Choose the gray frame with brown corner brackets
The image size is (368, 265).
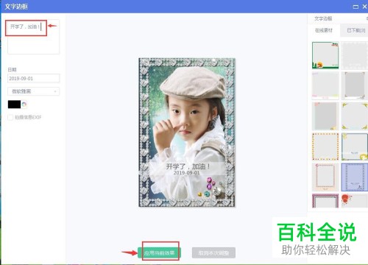355,85
